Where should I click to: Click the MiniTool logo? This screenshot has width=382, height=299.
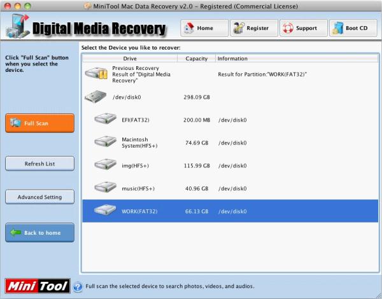(38, 286)
